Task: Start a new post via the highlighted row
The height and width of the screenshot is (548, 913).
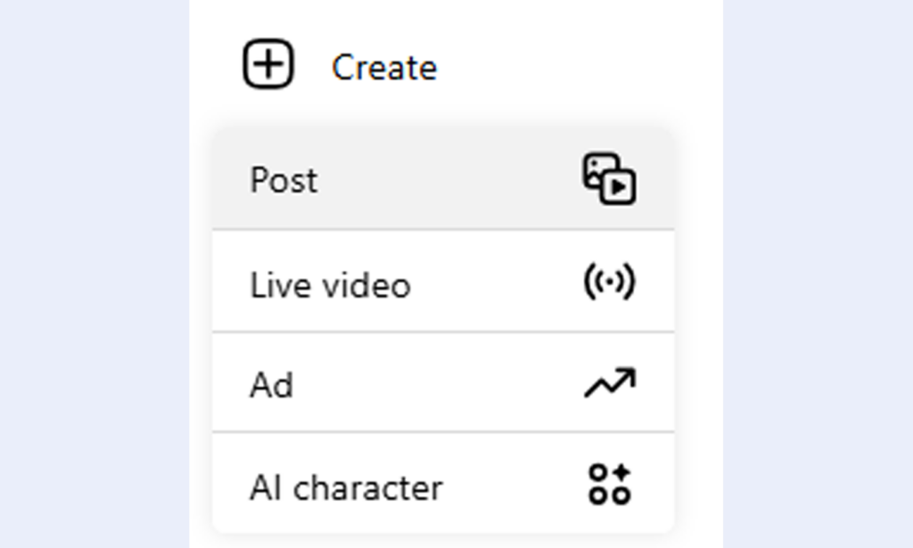Action: pos(443,180)
